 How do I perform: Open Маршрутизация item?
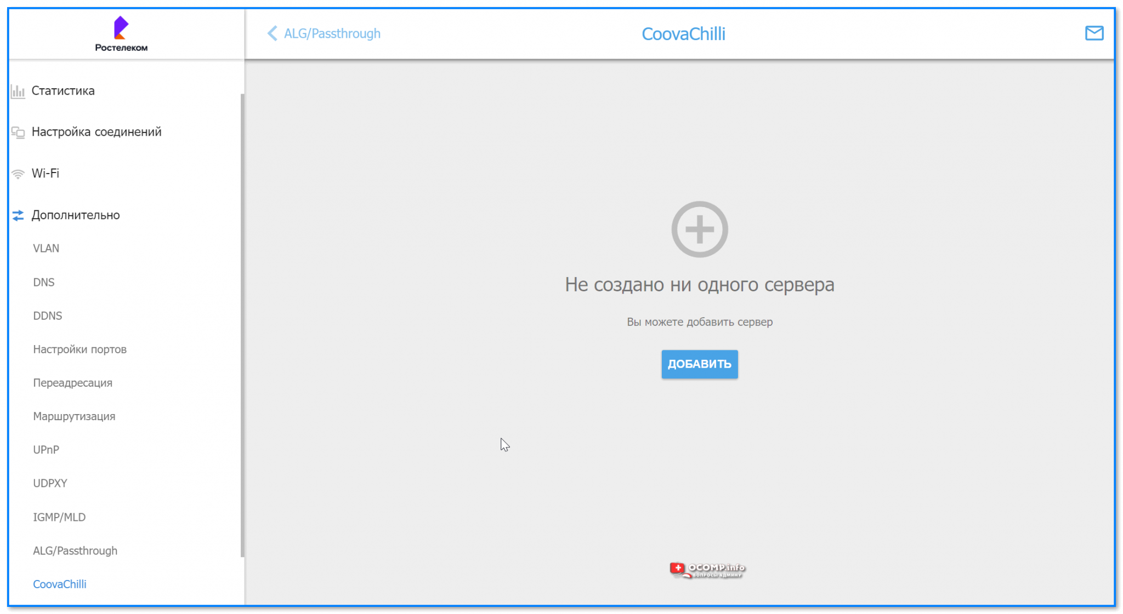pyautogui.click(x=74, y=416)
